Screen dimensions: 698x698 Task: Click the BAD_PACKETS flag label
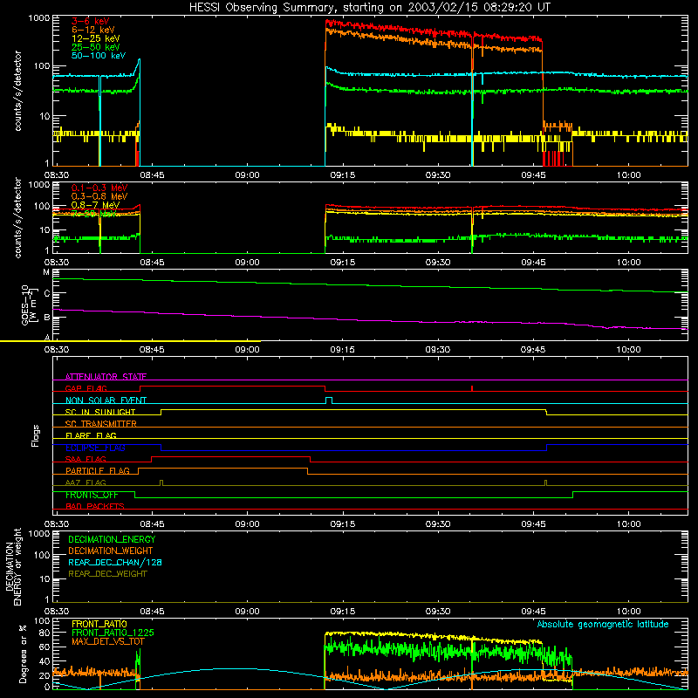(95, 506)
